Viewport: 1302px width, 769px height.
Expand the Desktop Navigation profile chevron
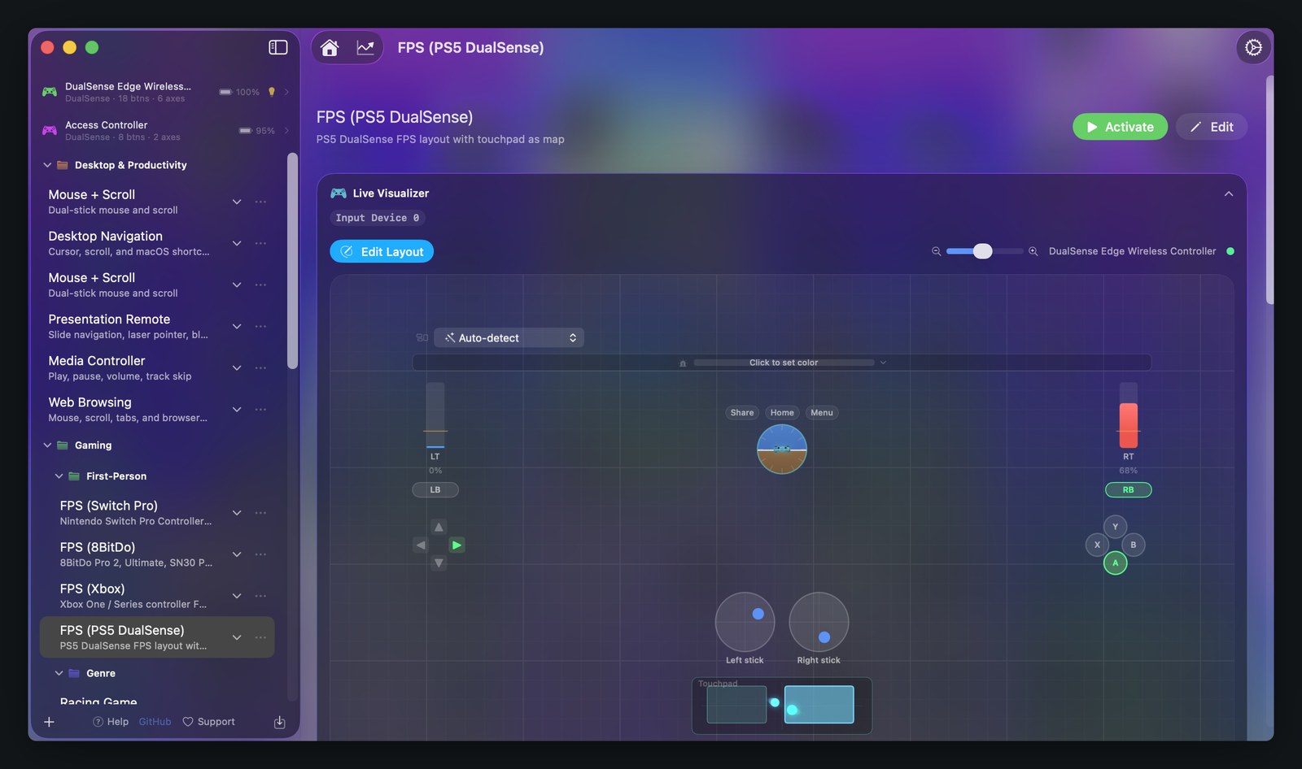click(237, 243)
